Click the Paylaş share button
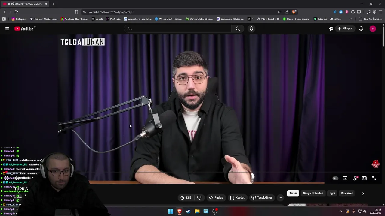The width and height of the screenshot is (385, 216). pos(216,198)
